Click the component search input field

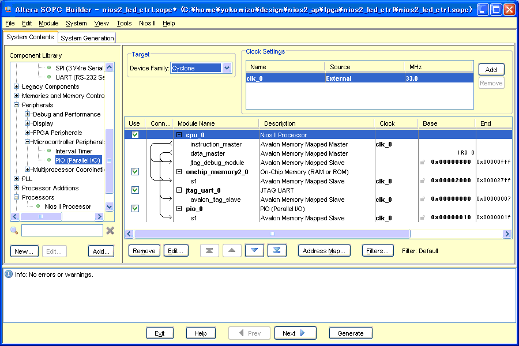point(62,231)
